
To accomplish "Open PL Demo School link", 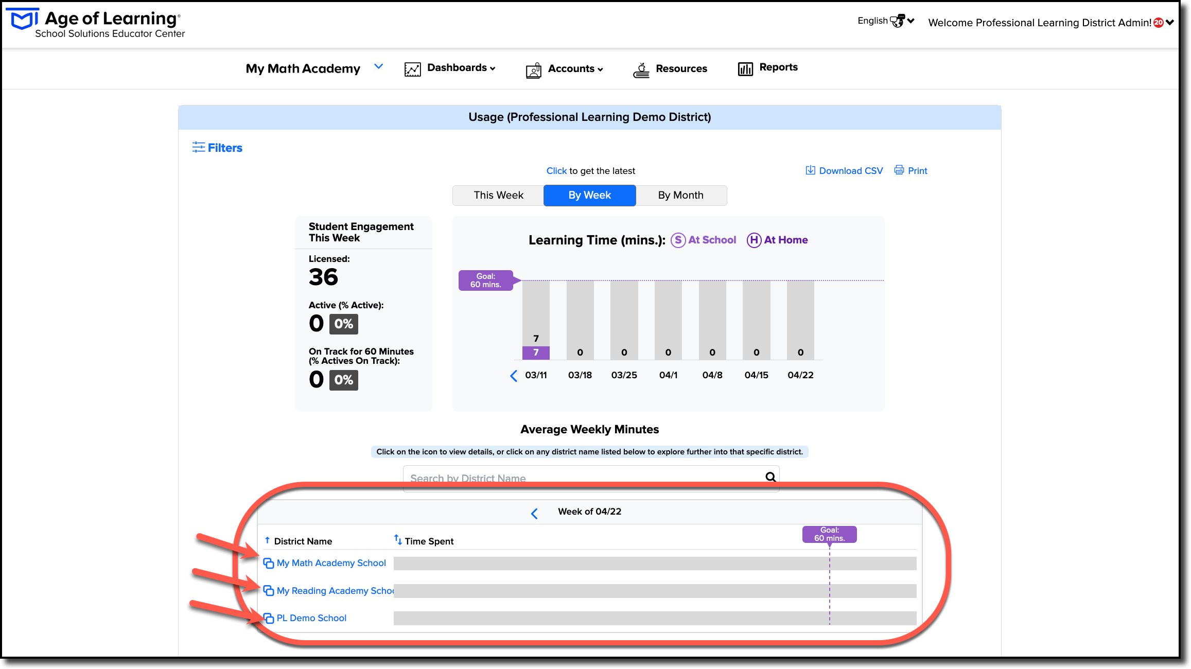I will (x=311, y=618).
